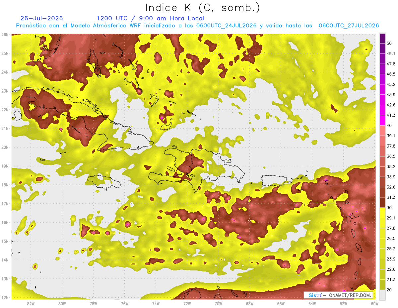
Task: Pick the 66W longitude axis label
Action: (281, 303)
